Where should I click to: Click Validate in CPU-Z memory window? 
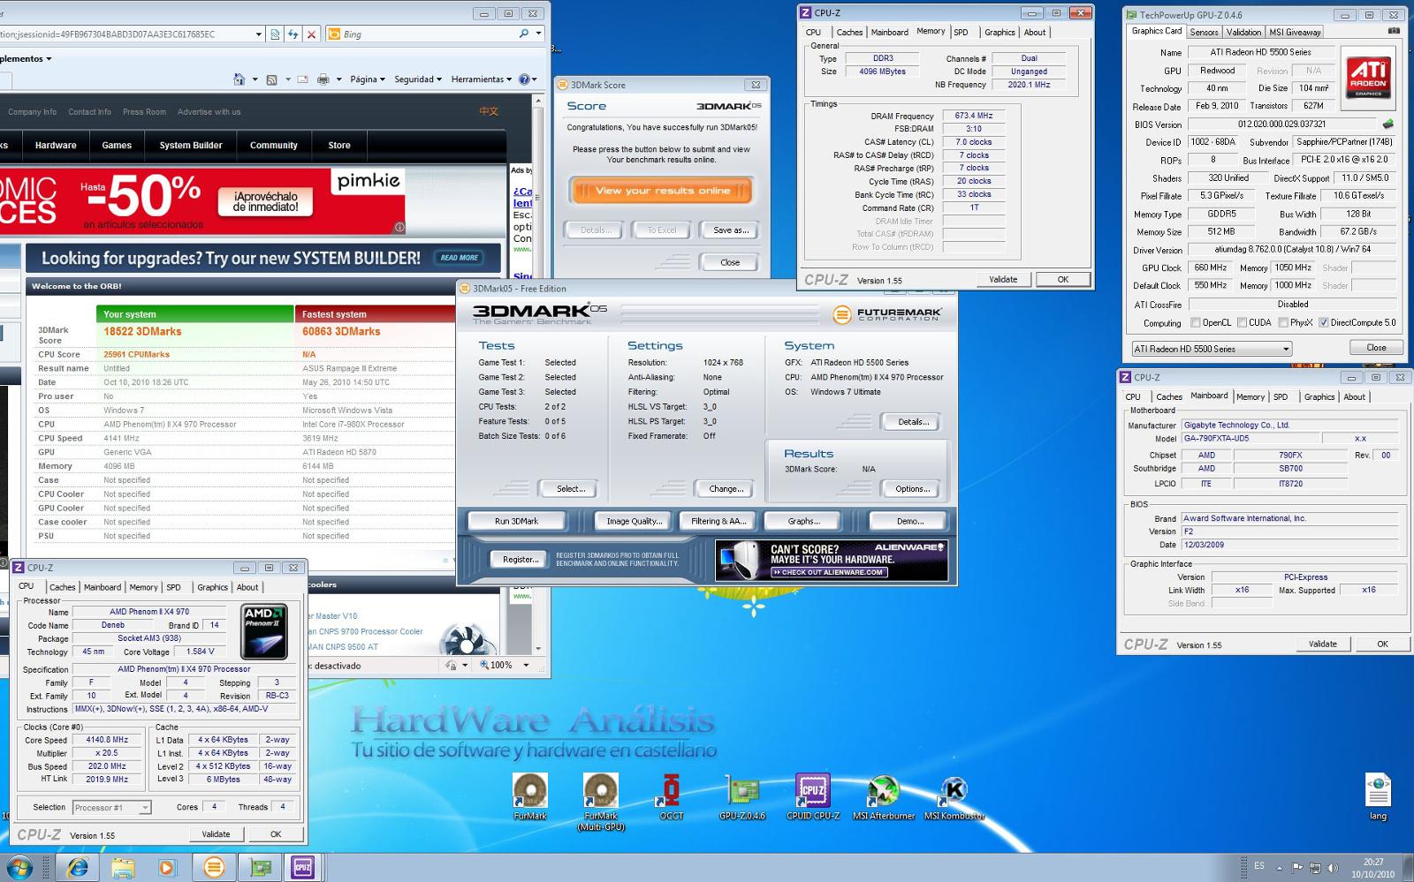(x=1003, y=279)
